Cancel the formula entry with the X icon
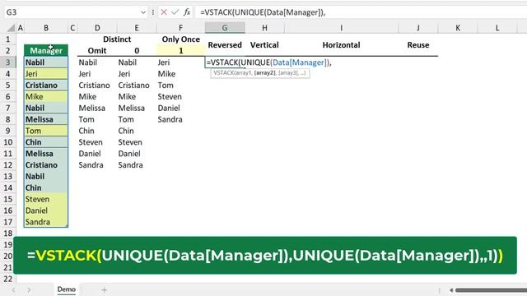This screenshot has width=527, height=296. pos(164,12)
